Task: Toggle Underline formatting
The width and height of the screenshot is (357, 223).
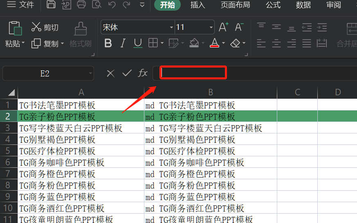Action: click(x=138, y=43)
